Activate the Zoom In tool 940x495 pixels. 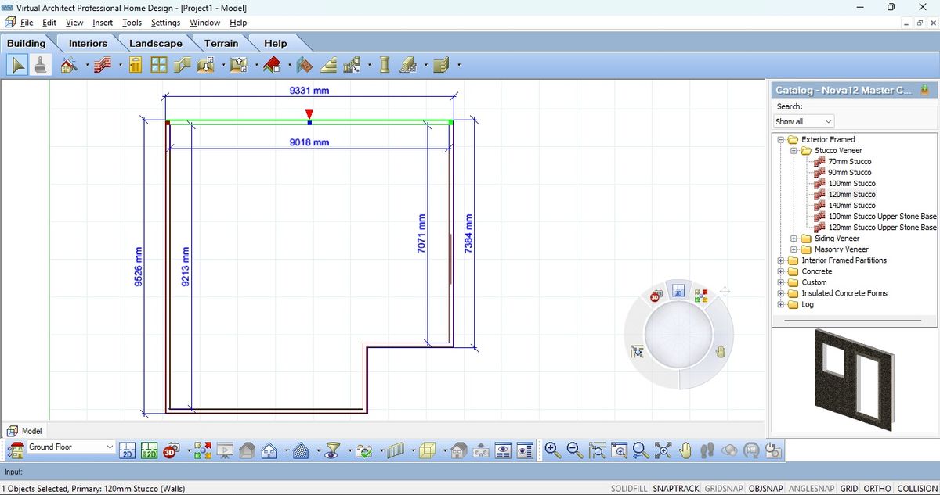point(553,451)
